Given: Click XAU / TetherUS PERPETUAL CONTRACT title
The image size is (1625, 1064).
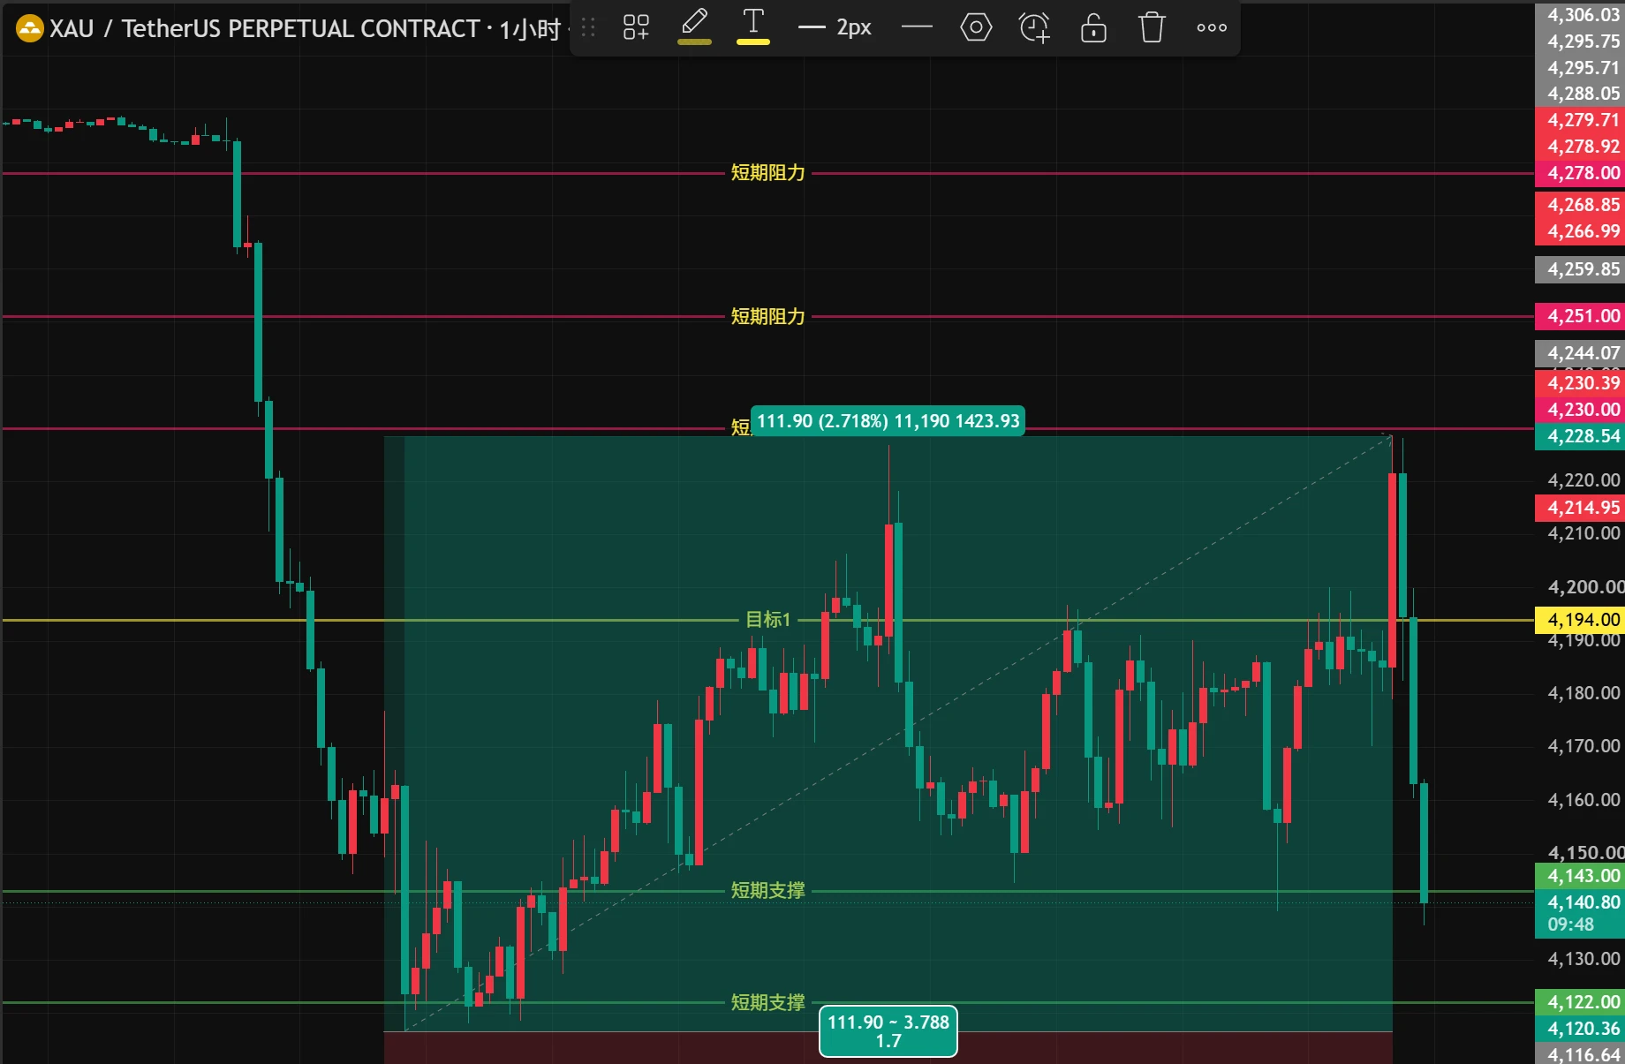Looking at the screenshot, I should point(265,29).
